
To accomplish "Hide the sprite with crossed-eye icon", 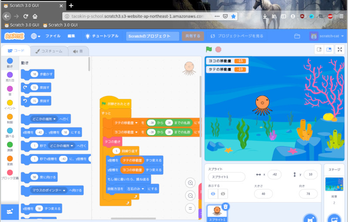I will 223,194.
